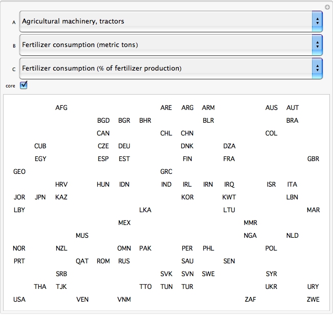Click BHR in the grid
Screen dimensions: 333x315
coord(145,120)
